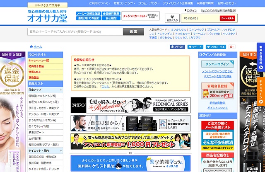The image size is (265, 172).
Task: Open the ご利用について dropdown menu
Action: [99, 3]
